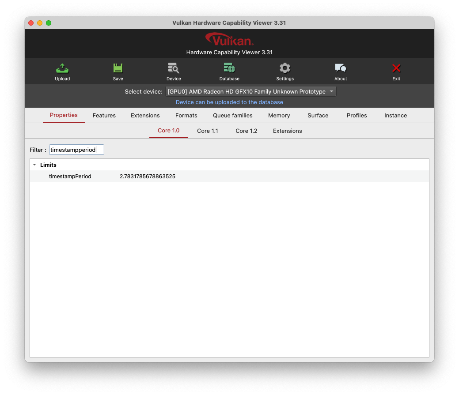This screenshot has width=459, height=395.
Task: Click the dropdown arrow on the device selector
Action: click(331, 91)
